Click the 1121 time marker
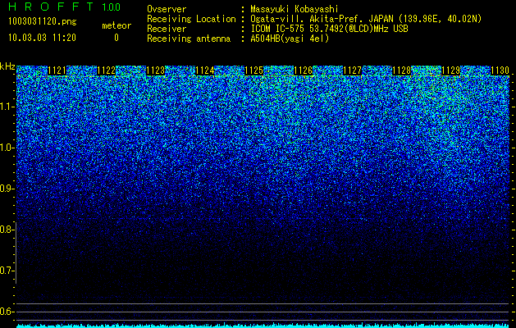The width and height of the screenshot is (516, 328). click(57, 71)
